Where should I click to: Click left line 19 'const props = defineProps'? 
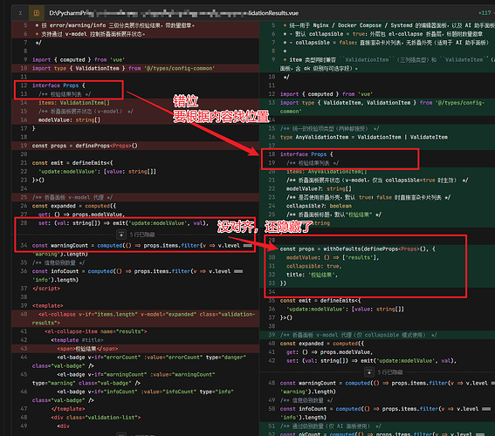[x=85, y=146]
